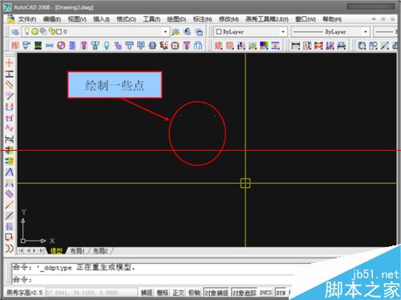Toggle 对象捕捉 object snap in status bar

[x=217, y=293]
